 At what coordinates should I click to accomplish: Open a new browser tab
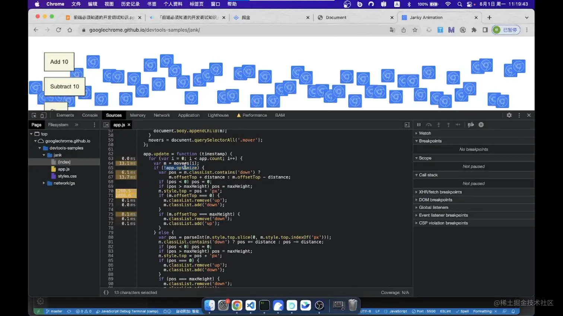(489, 17)
